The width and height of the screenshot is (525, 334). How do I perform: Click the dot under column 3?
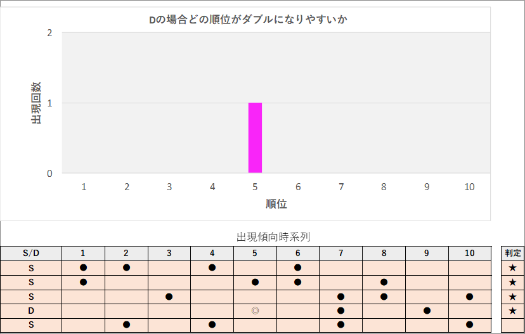point(169,297)
